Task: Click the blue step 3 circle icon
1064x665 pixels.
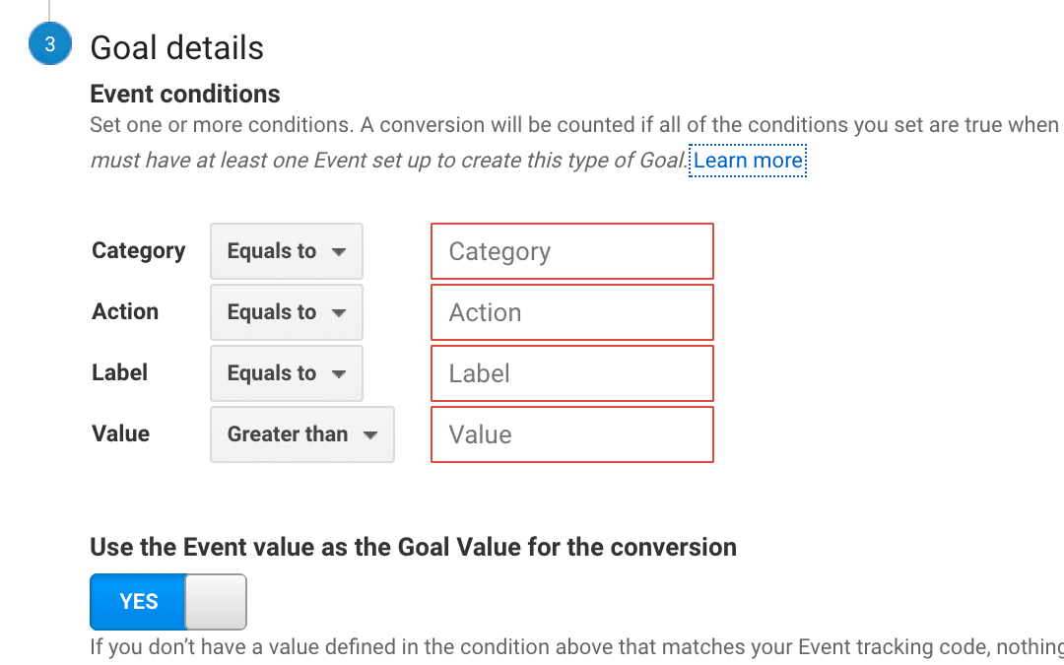Action: (x=49, y=43)
